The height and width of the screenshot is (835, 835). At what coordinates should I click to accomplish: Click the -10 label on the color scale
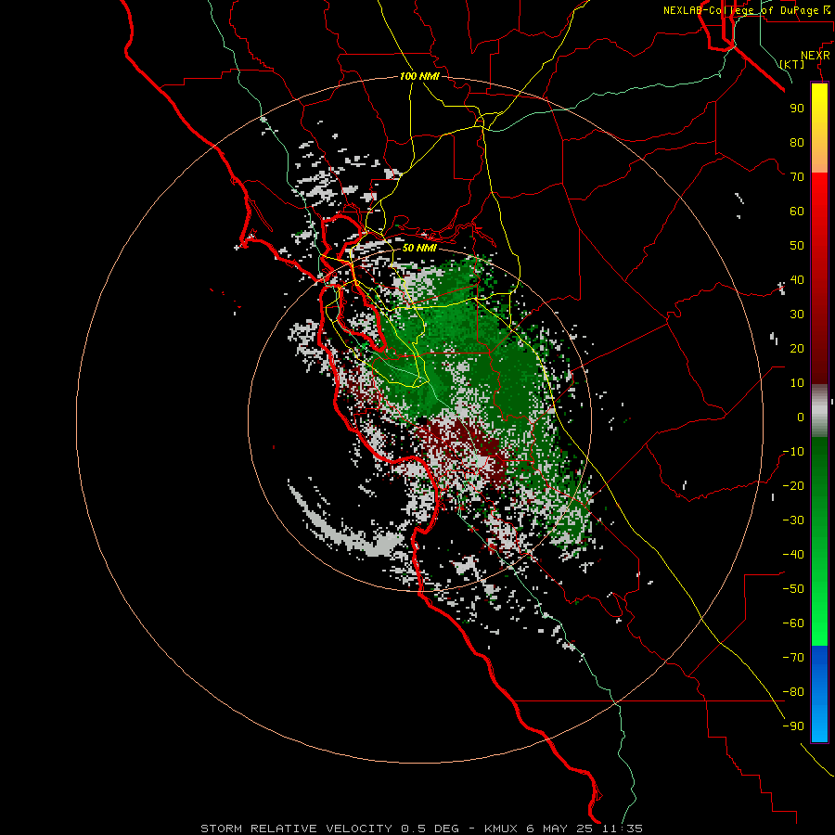click(793, 452)
